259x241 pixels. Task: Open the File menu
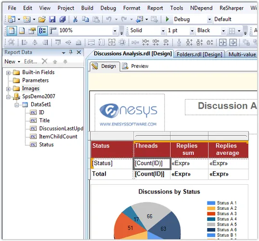click(12, 8)
